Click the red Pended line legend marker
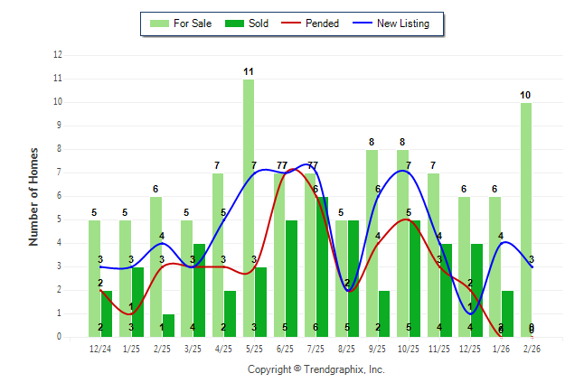The width and height of the screenshot is (584, 392). [x=291, y=23]
